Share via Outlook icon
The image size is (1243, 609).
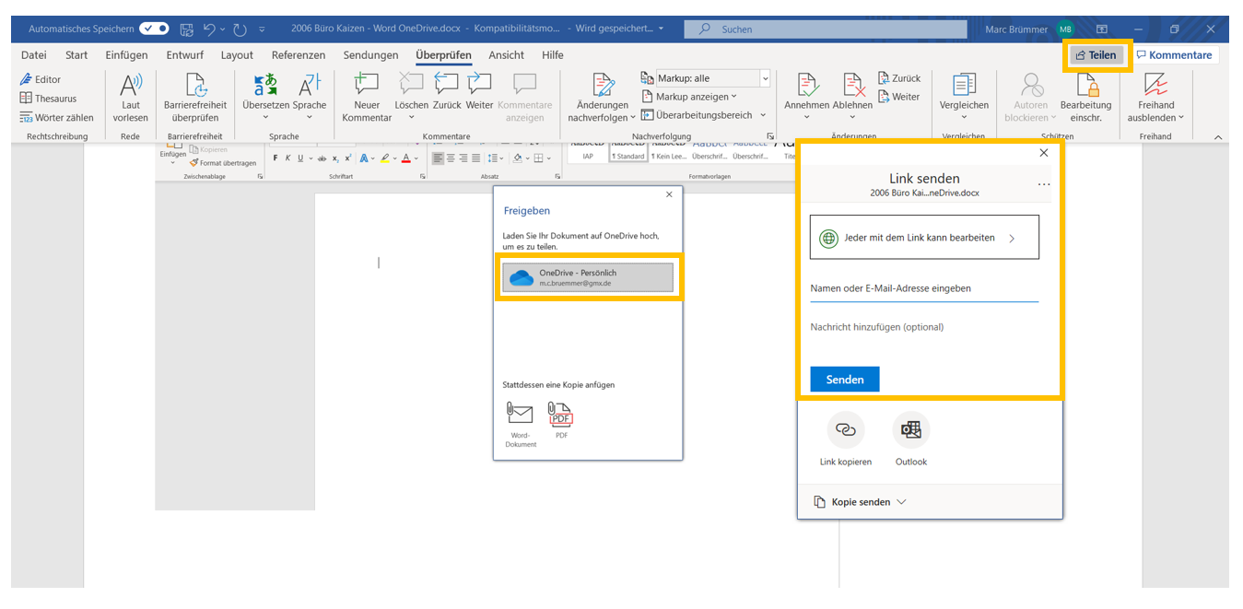(x=911, y=440)
